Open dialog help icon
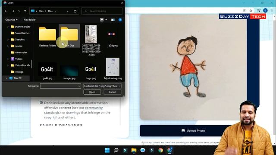 120,20
